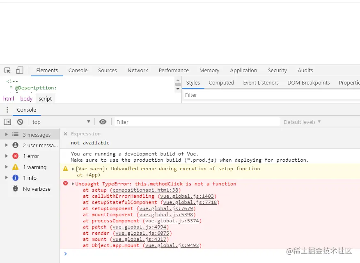Open compositionapi.html:38 source link
360x263 pixels.
(145, 190)
